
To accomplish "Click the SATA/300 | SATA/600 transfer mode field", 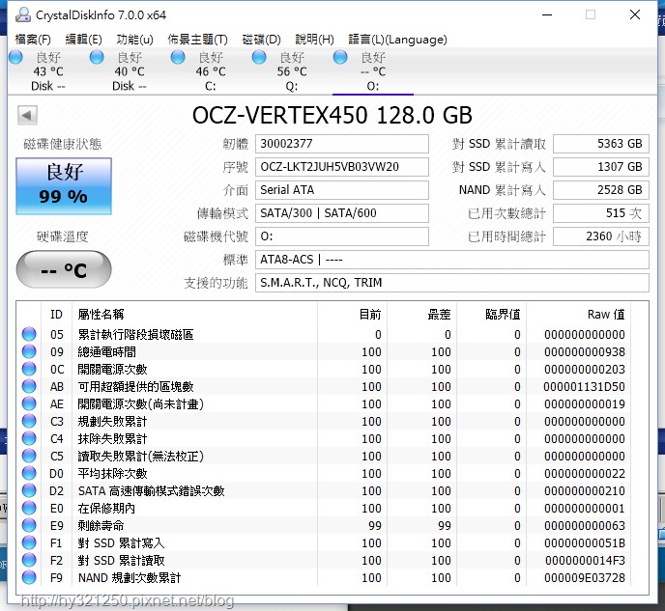I will tap(341, 213).
